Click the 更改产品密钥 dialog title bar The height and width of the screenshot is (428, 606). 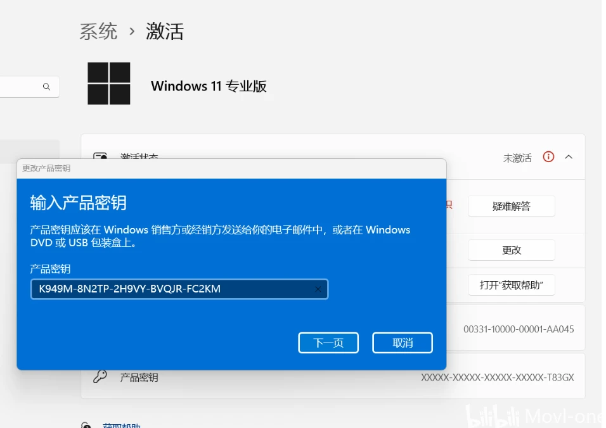point(231,168)
